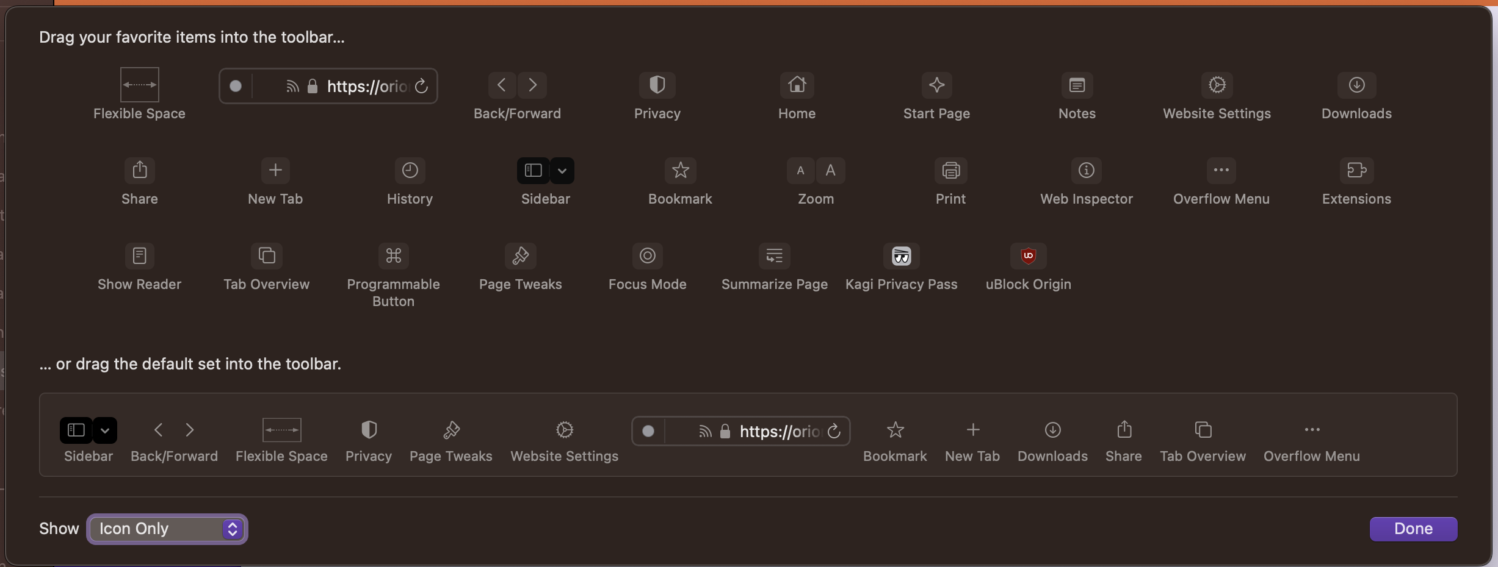Click the uBlock Origin extension icon
1498x567 pixels.
pyautogui.click(x=1028, y=255)
